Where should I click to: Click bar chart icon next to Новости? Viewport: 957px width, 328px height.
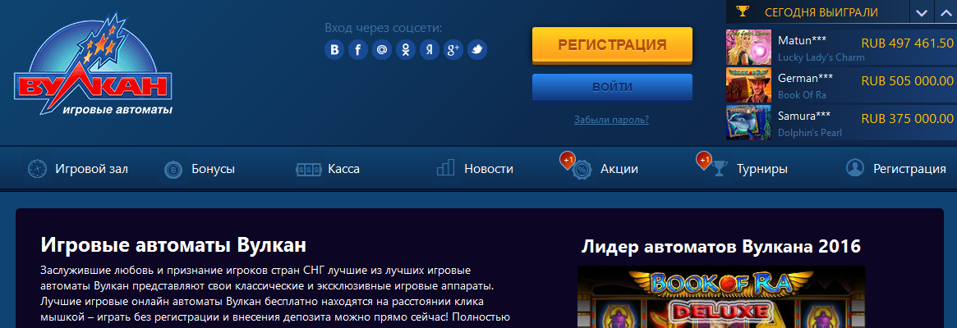click(x=445, y=167)
